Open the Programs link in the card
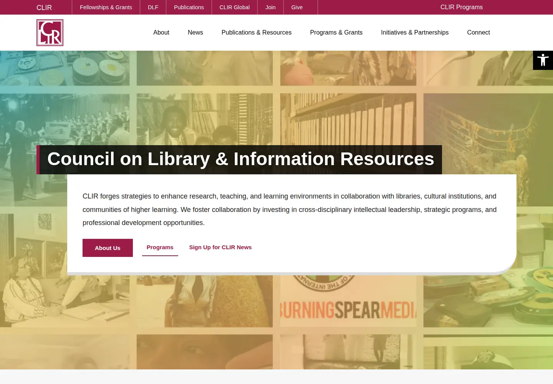The width and height of the screenshot is (553, 384). tap(160, 248)
